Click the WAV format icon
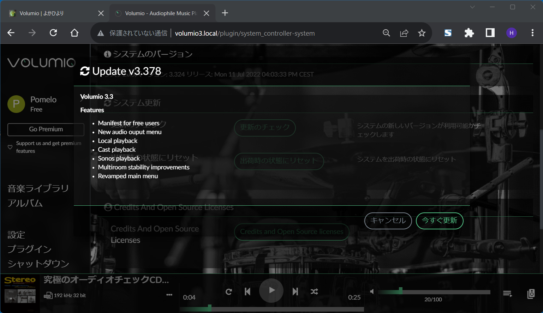The width and height of the screenshot is (543, 313). (48, 295)
